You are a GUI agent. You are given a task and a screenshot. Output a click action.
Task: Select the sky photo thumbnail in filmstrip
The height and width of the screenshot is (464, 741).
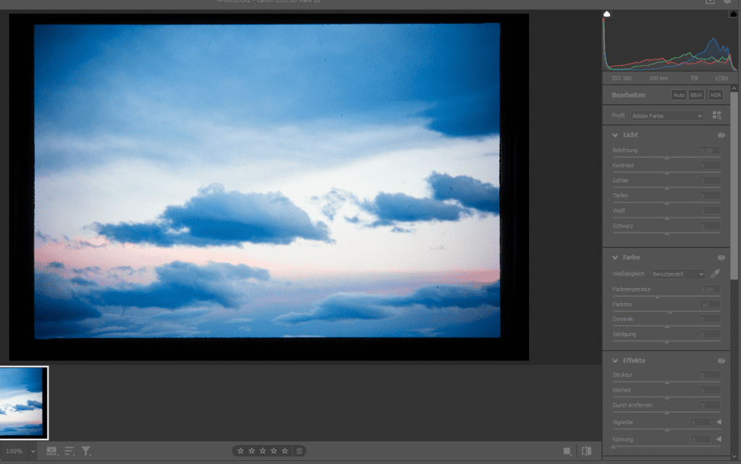pyautogui.click(x=23, y=402)
